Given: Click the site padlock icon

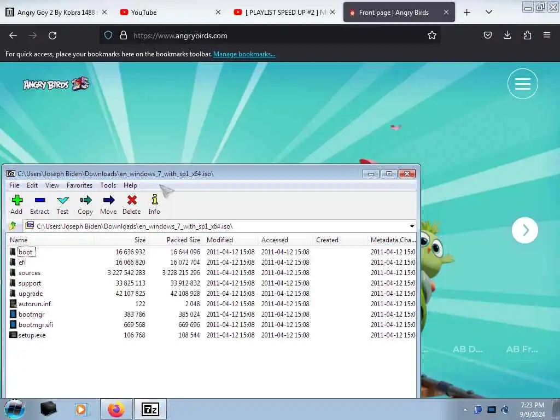Looking at the screenshot, I should pos(124,36).
